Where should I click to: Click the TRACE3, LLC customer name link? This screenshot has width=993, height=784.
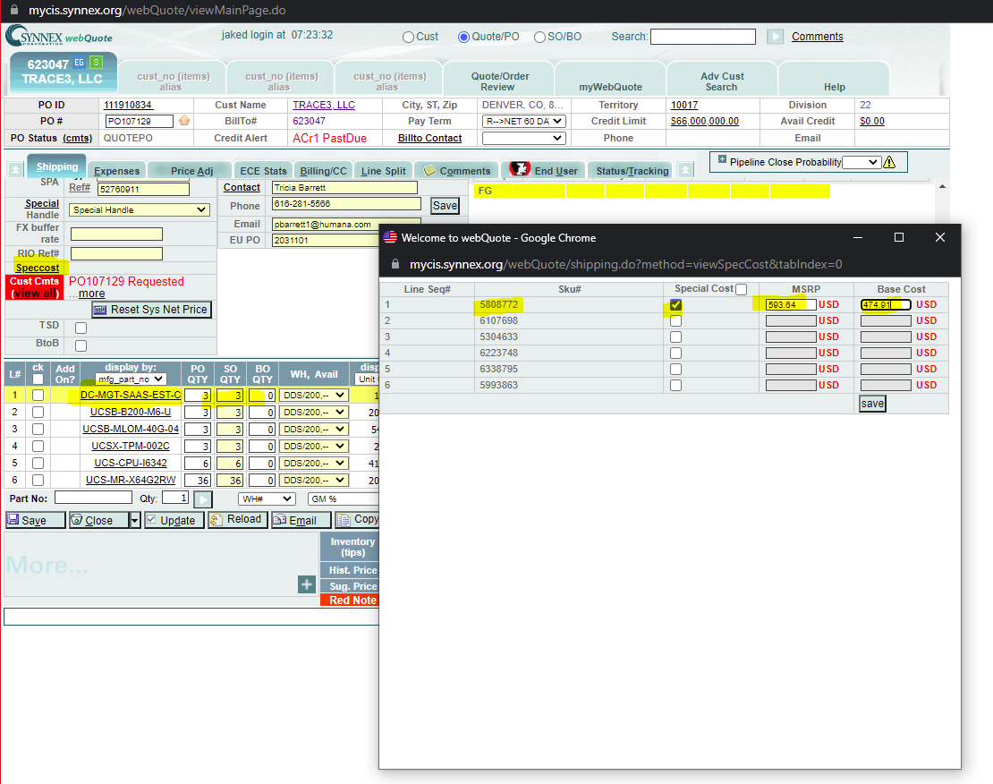[x=324, y=105]
